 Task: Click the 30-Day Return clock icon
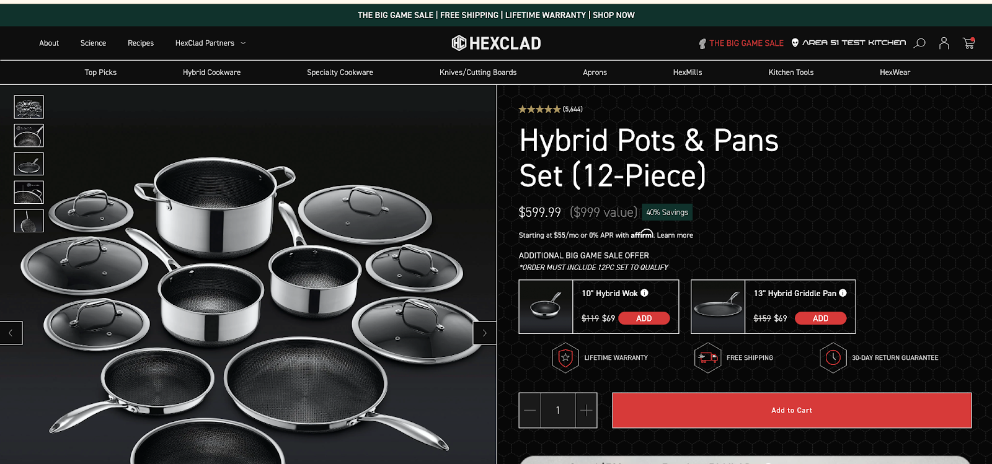(833, 357)
